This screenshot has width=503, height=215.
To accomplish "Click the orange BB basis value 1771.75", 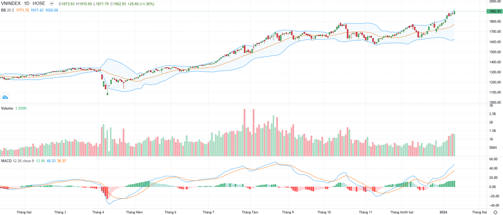I will pyautogui.click(x=23, y=10).
